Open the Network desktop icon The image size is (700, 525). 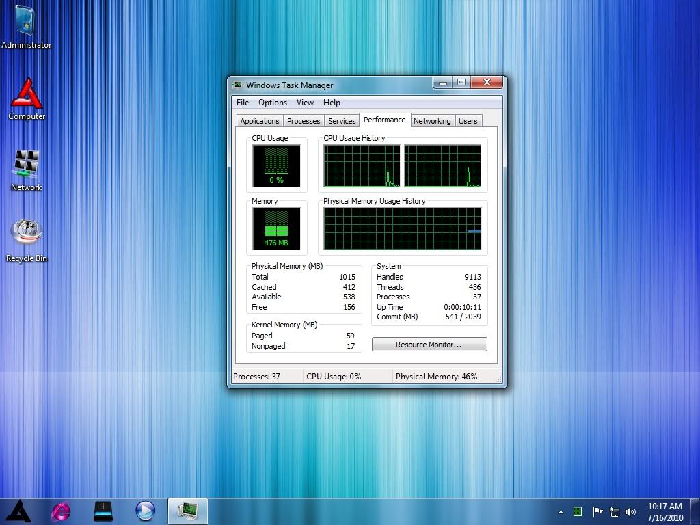27,170
